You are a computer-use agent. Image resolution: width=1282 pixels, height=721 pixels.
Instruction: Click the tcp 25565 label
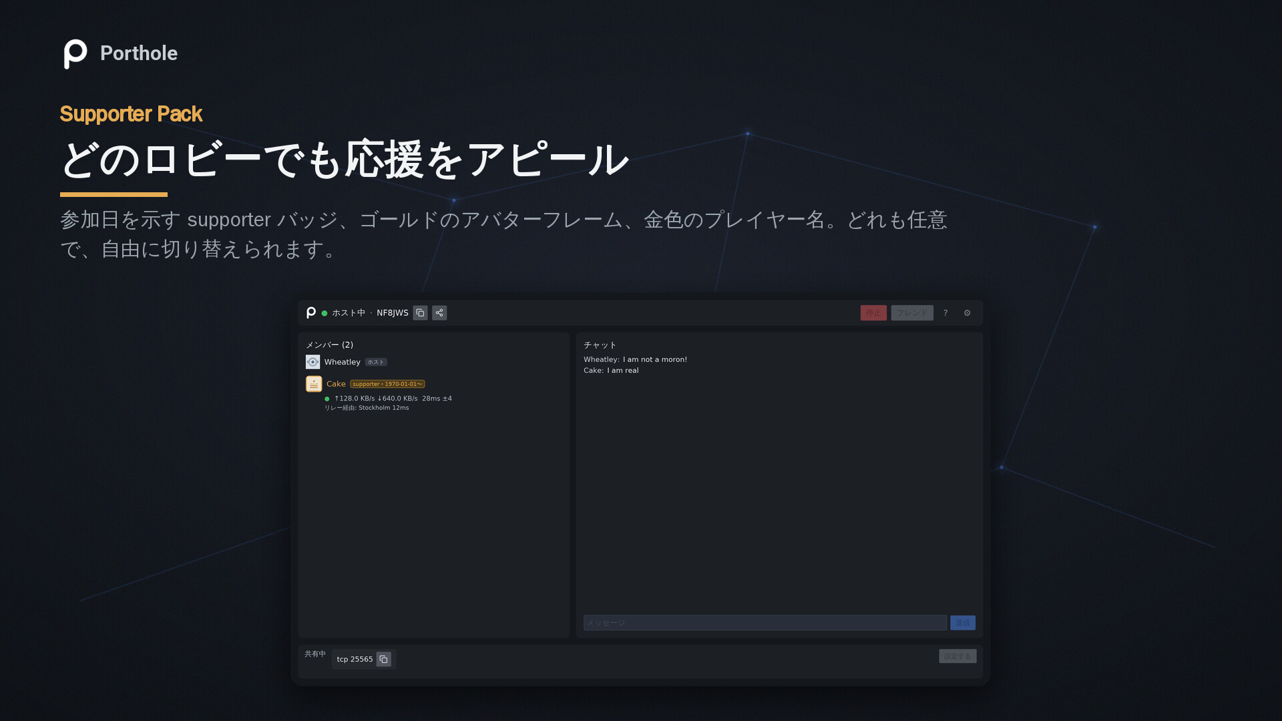click(355, 659)
